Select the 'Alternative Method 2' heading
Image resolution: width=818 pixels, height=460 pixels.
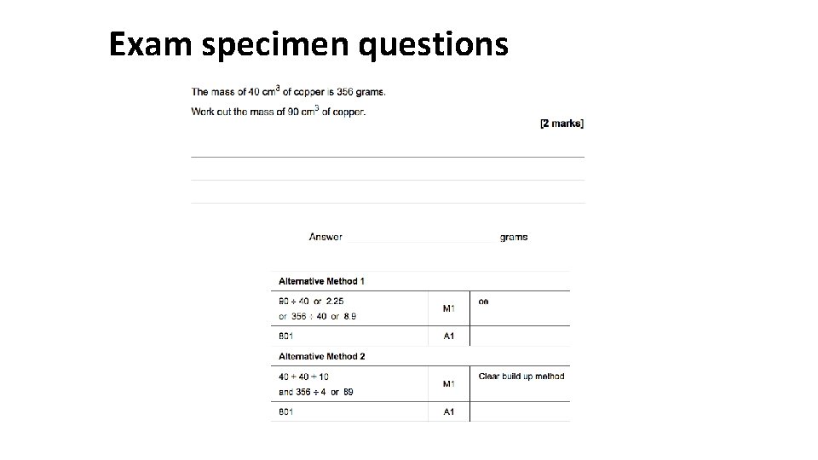[x=322, y=356]
